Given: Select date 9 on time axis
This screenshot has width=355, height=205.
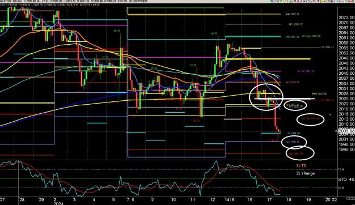Looking at the screenshot, I should tap(153, 200).
